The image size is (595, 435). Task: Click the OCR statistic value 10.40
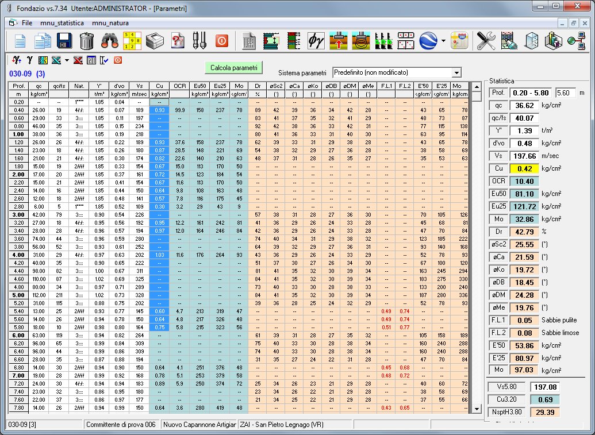[x=524, y=181]
